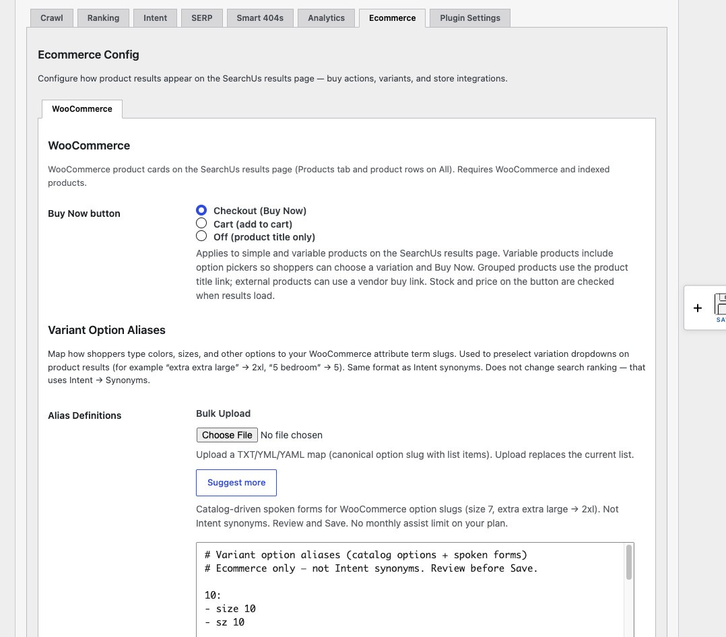The width and height of the screenshot is (726, 637).
Task: Click the textarea vertical scrollbar thumb
Action: (x=629, y=562)
